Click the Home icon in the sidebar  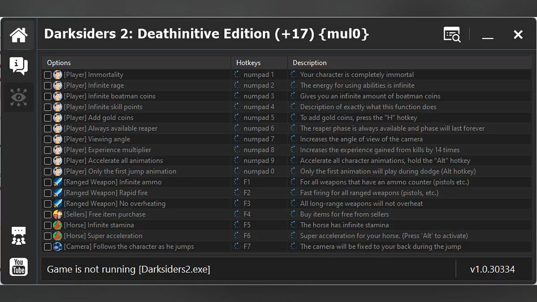(18, 34)
